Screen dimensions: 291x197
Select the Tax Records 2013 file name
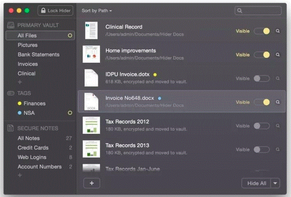click(x=127, y=145)
